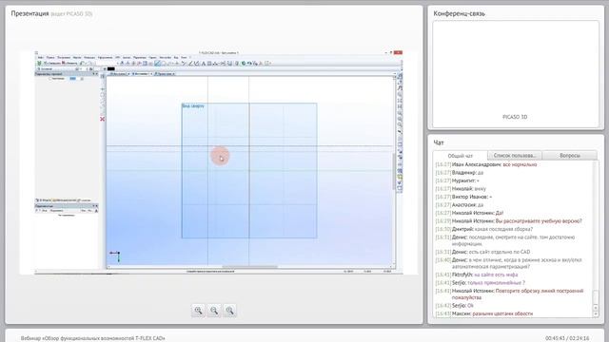Click the webinar title about T-FLEX CAD
Viewport: 609px width, 342px height.
[93, 338]
